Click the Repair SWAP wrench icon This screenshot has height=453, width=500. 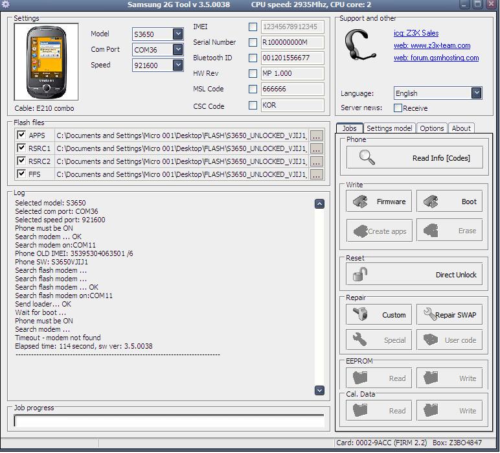coord(430,314)
